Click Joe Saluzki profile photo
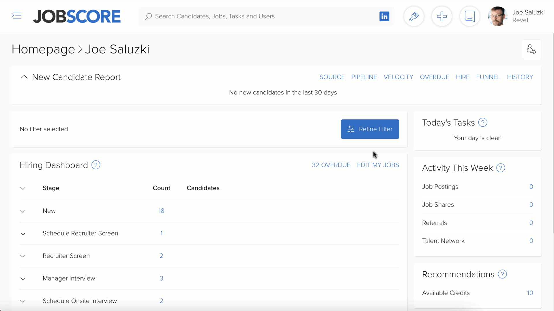 [x=497, y=16]
